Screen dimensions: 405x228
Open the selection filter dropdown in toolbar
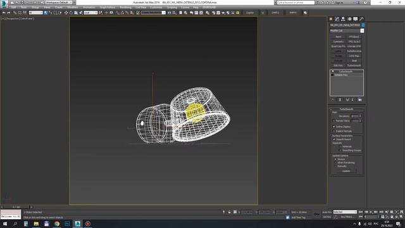35,13
